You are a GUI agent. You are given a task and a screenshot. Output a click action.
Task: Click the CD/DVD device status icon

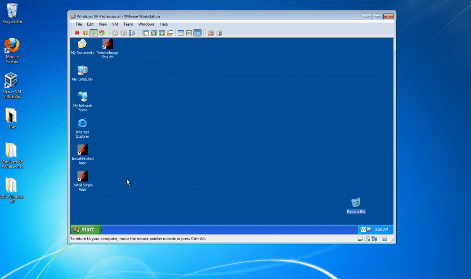(x=367, y=239)
